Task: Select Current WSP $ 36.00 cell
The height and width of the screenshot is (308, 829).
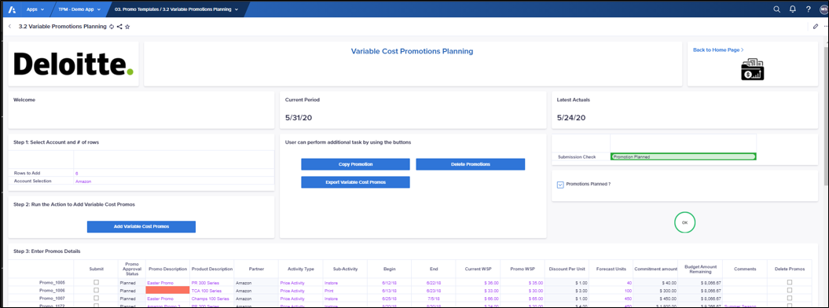Action: tap(478, 283)
